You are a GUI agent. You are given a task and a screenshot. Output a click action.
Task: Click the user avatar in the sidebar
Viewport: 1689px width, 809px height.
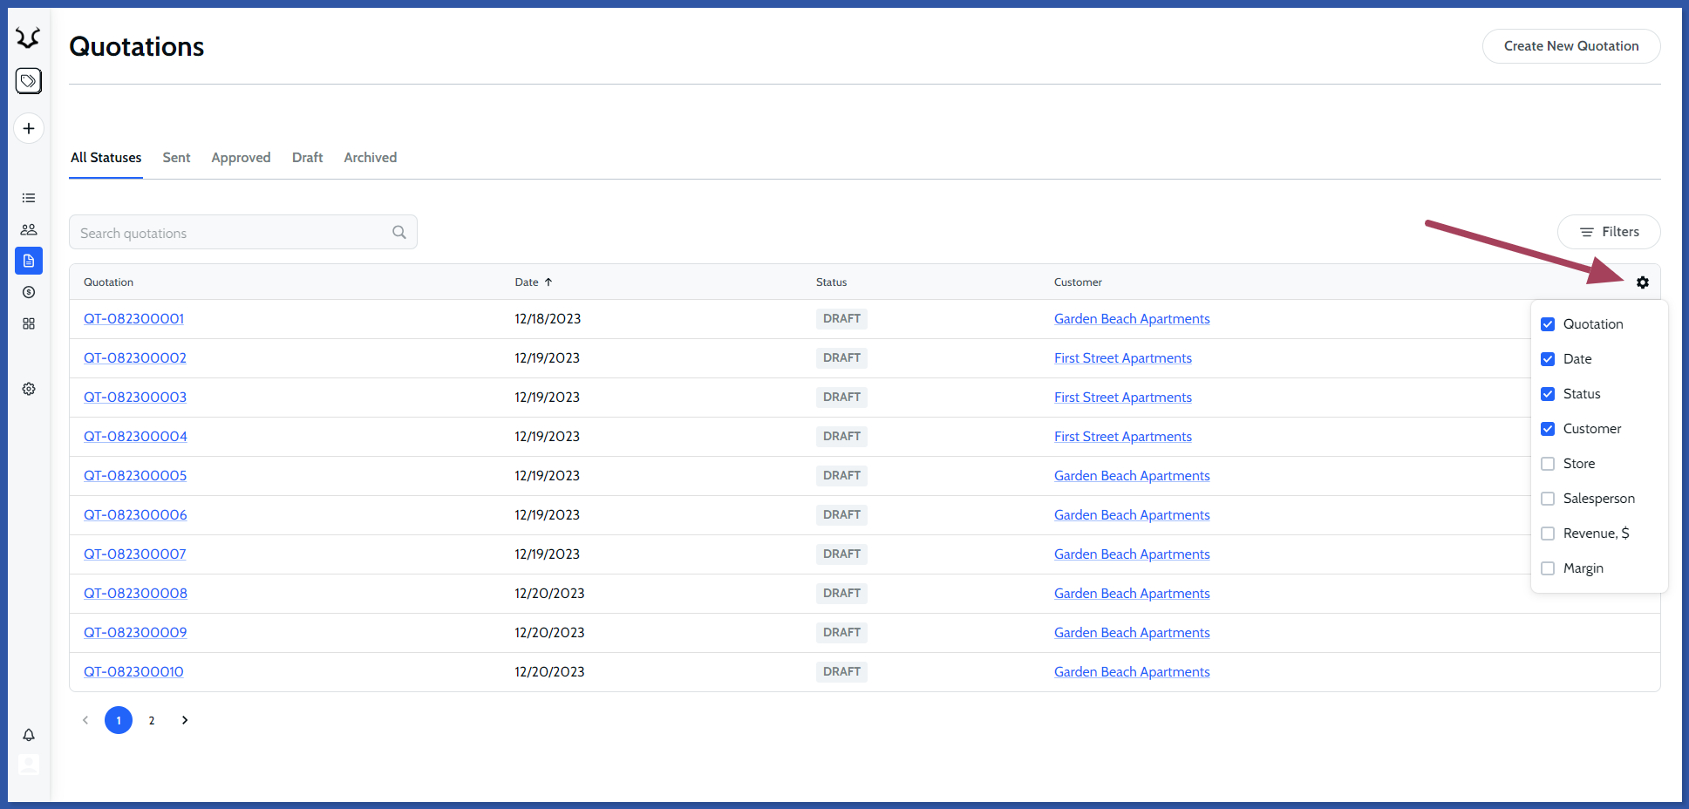(x=29, y=765)
